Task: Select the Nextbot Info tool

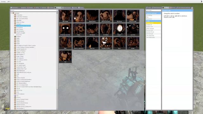Action: point(154,30)
